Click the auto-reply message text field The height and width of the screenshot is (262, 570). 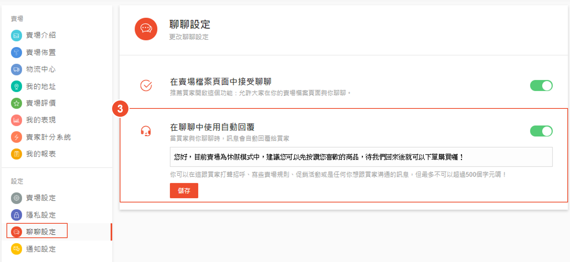[361, 157]
